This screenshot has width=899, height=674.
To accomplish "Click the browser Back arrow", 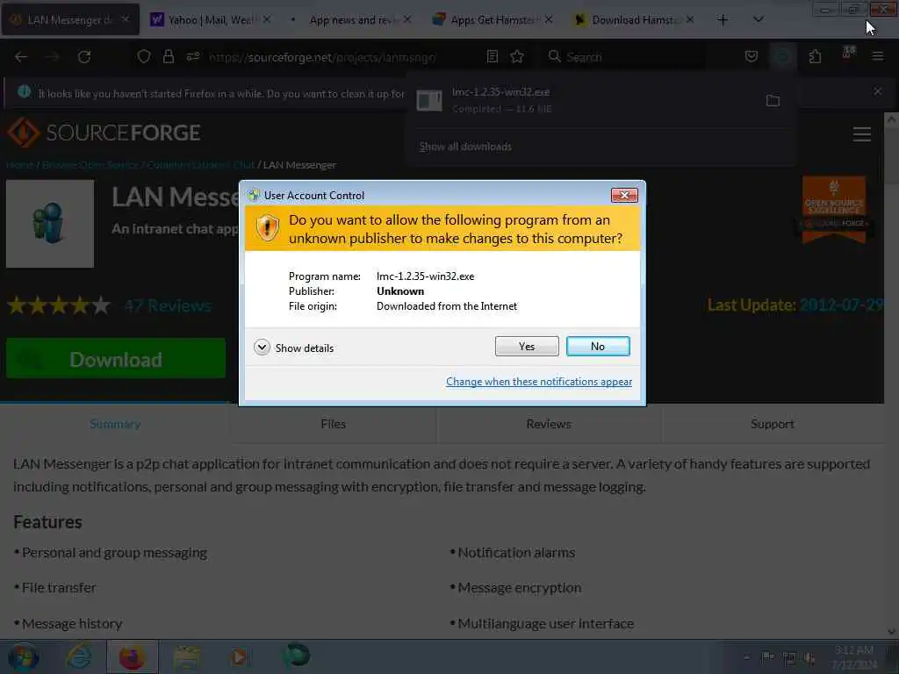I will [21, 57].
